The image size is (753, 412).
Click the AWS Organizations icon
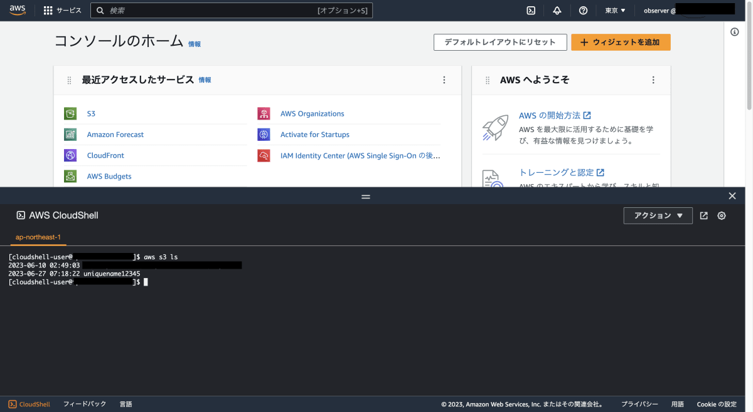(264, 114)
